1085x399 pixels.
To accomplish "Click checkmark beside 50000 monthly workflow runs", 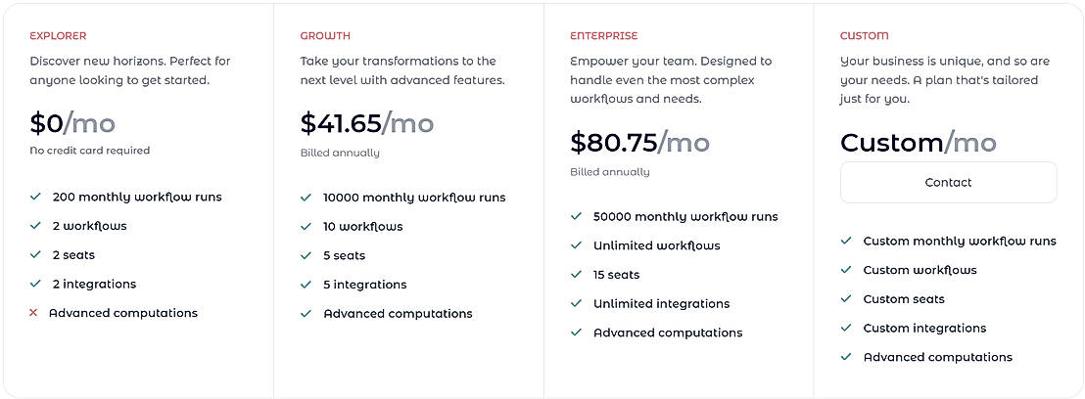I will (576, 216).
